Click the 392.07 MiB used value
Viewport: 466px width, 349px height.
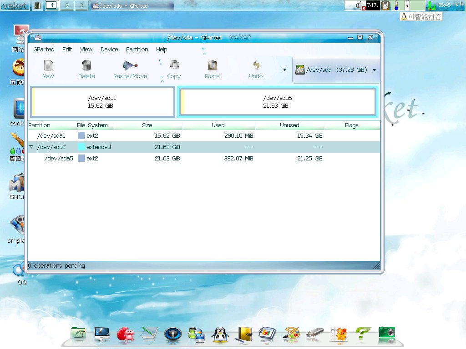pos(238,159)
